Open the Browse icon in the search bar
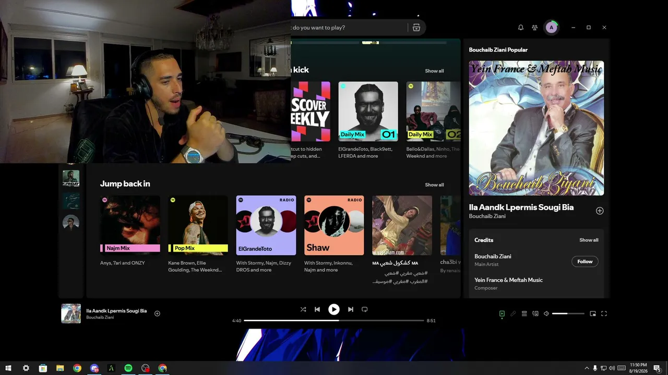 tap(416, 28)
